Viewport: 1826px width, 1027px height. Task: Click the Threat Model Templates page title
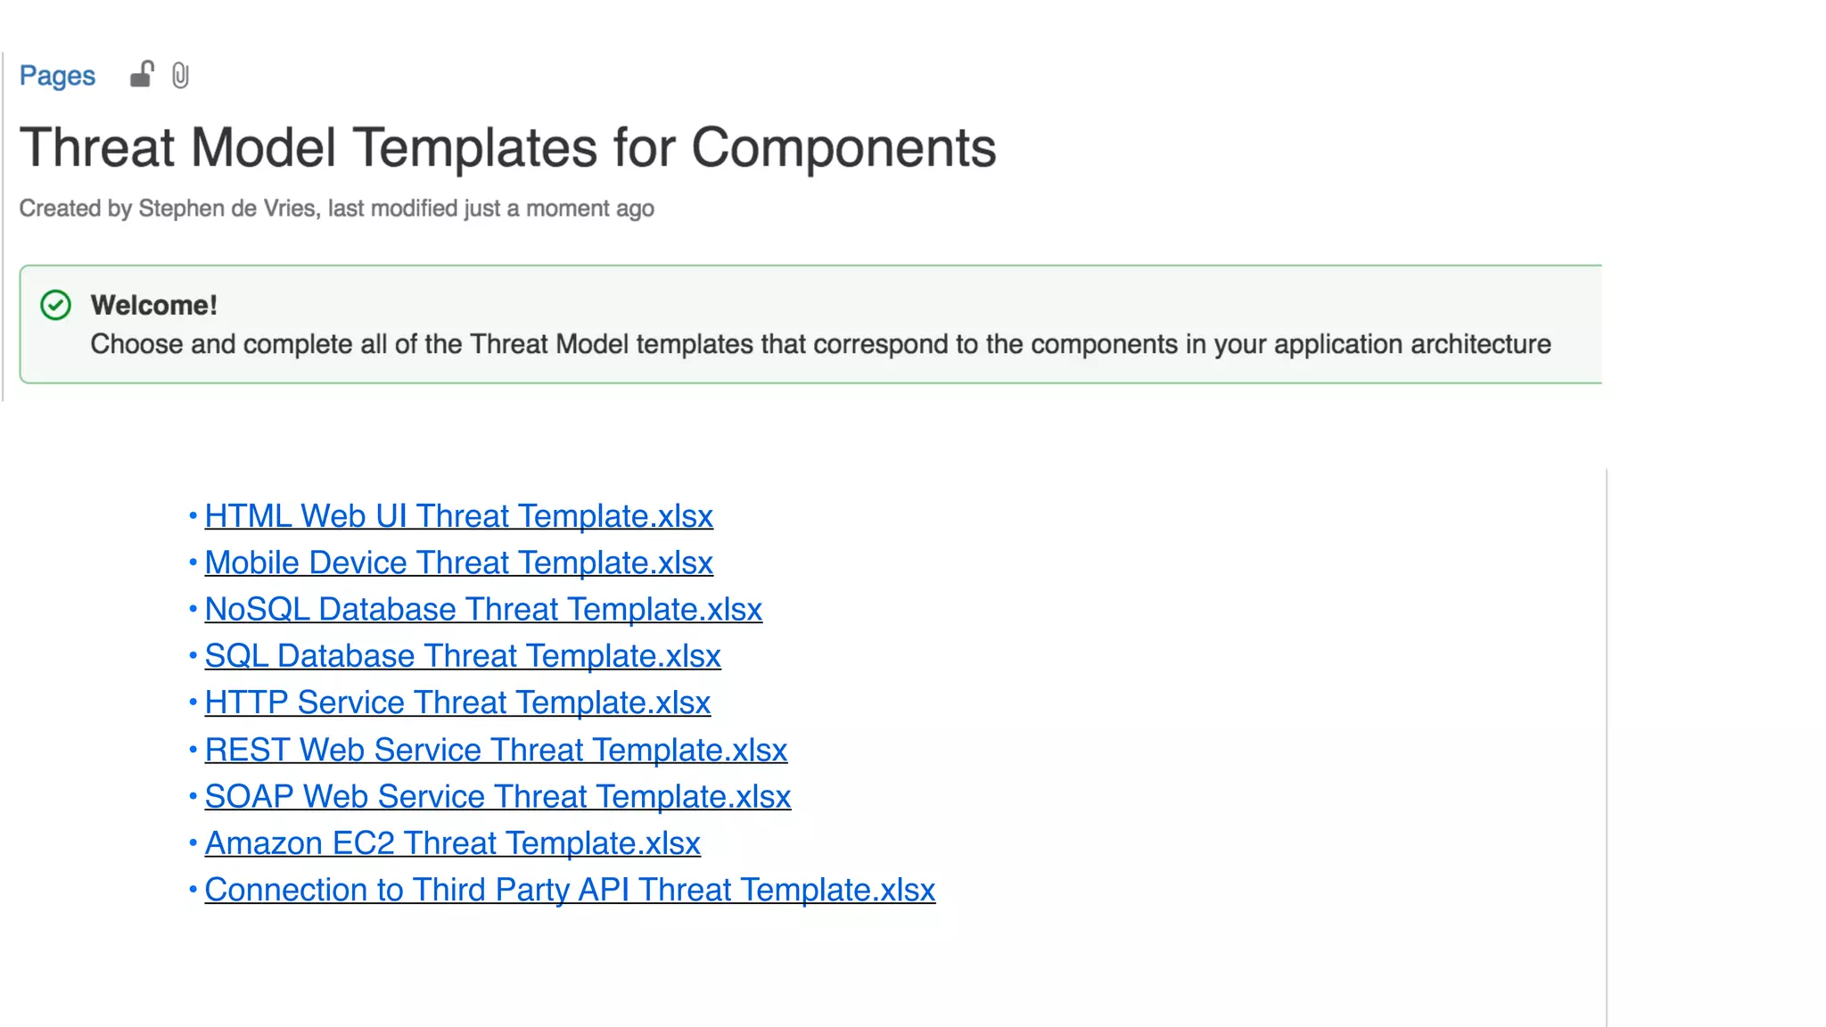[x=507, y=147]
